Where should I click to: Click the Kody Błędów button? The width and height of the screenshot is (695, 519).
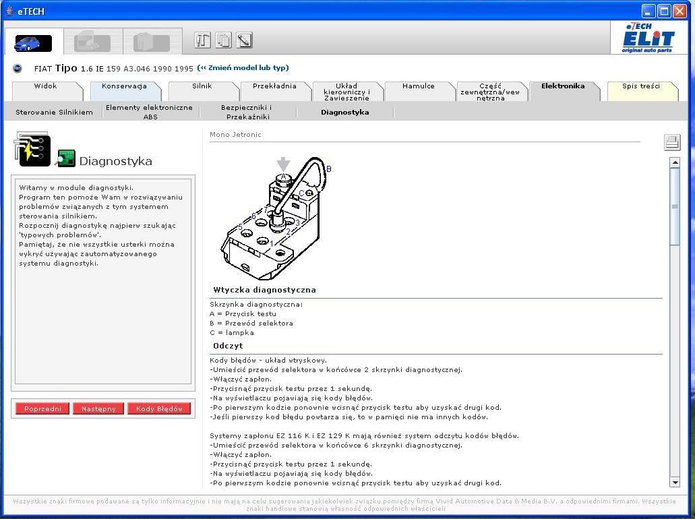(159, 408)
